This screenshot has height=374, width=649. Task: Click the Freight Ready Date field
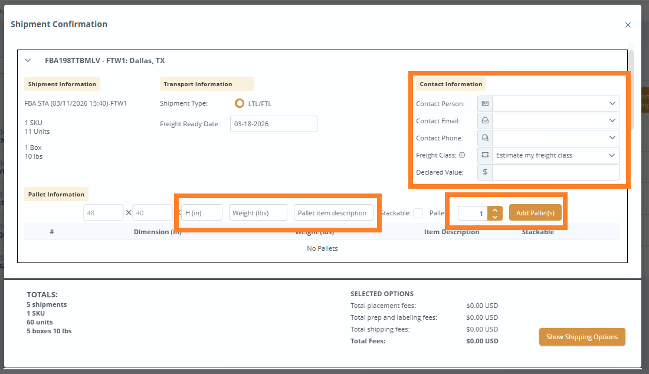[x=273, y=124]
